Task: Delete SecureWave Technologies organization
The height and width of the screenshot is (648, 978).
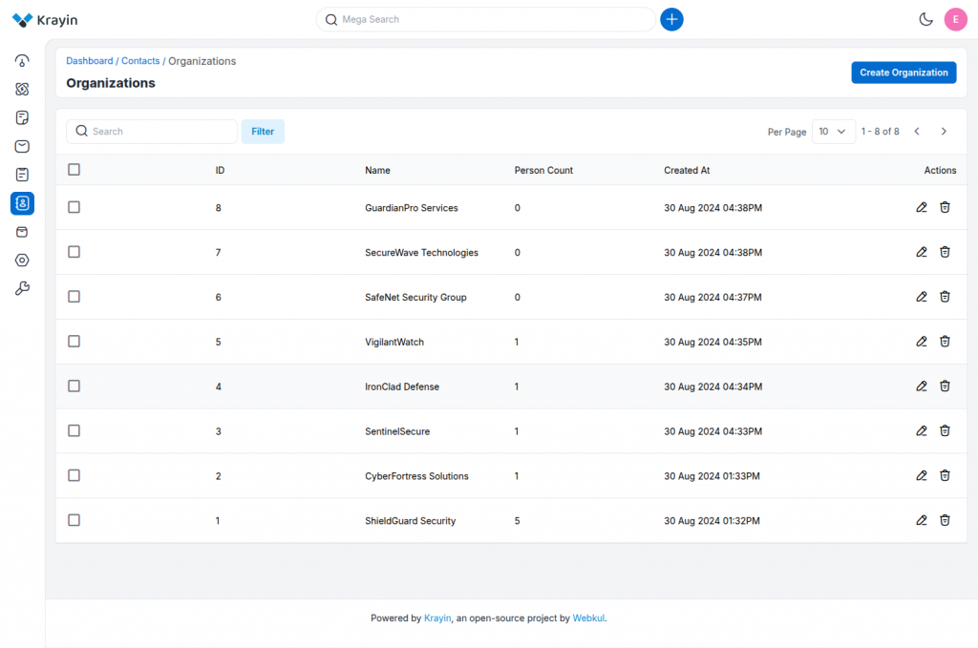Action: pos(945,252)
